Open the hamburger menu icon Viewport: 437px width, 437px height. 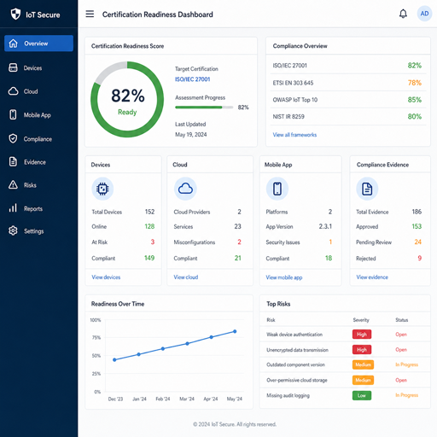pyautogui.click(x=90, y=14)
